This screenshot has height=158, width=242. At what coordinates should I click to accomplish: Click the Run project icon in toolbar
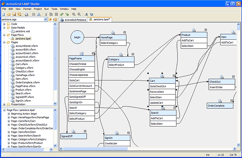[86, 14]
